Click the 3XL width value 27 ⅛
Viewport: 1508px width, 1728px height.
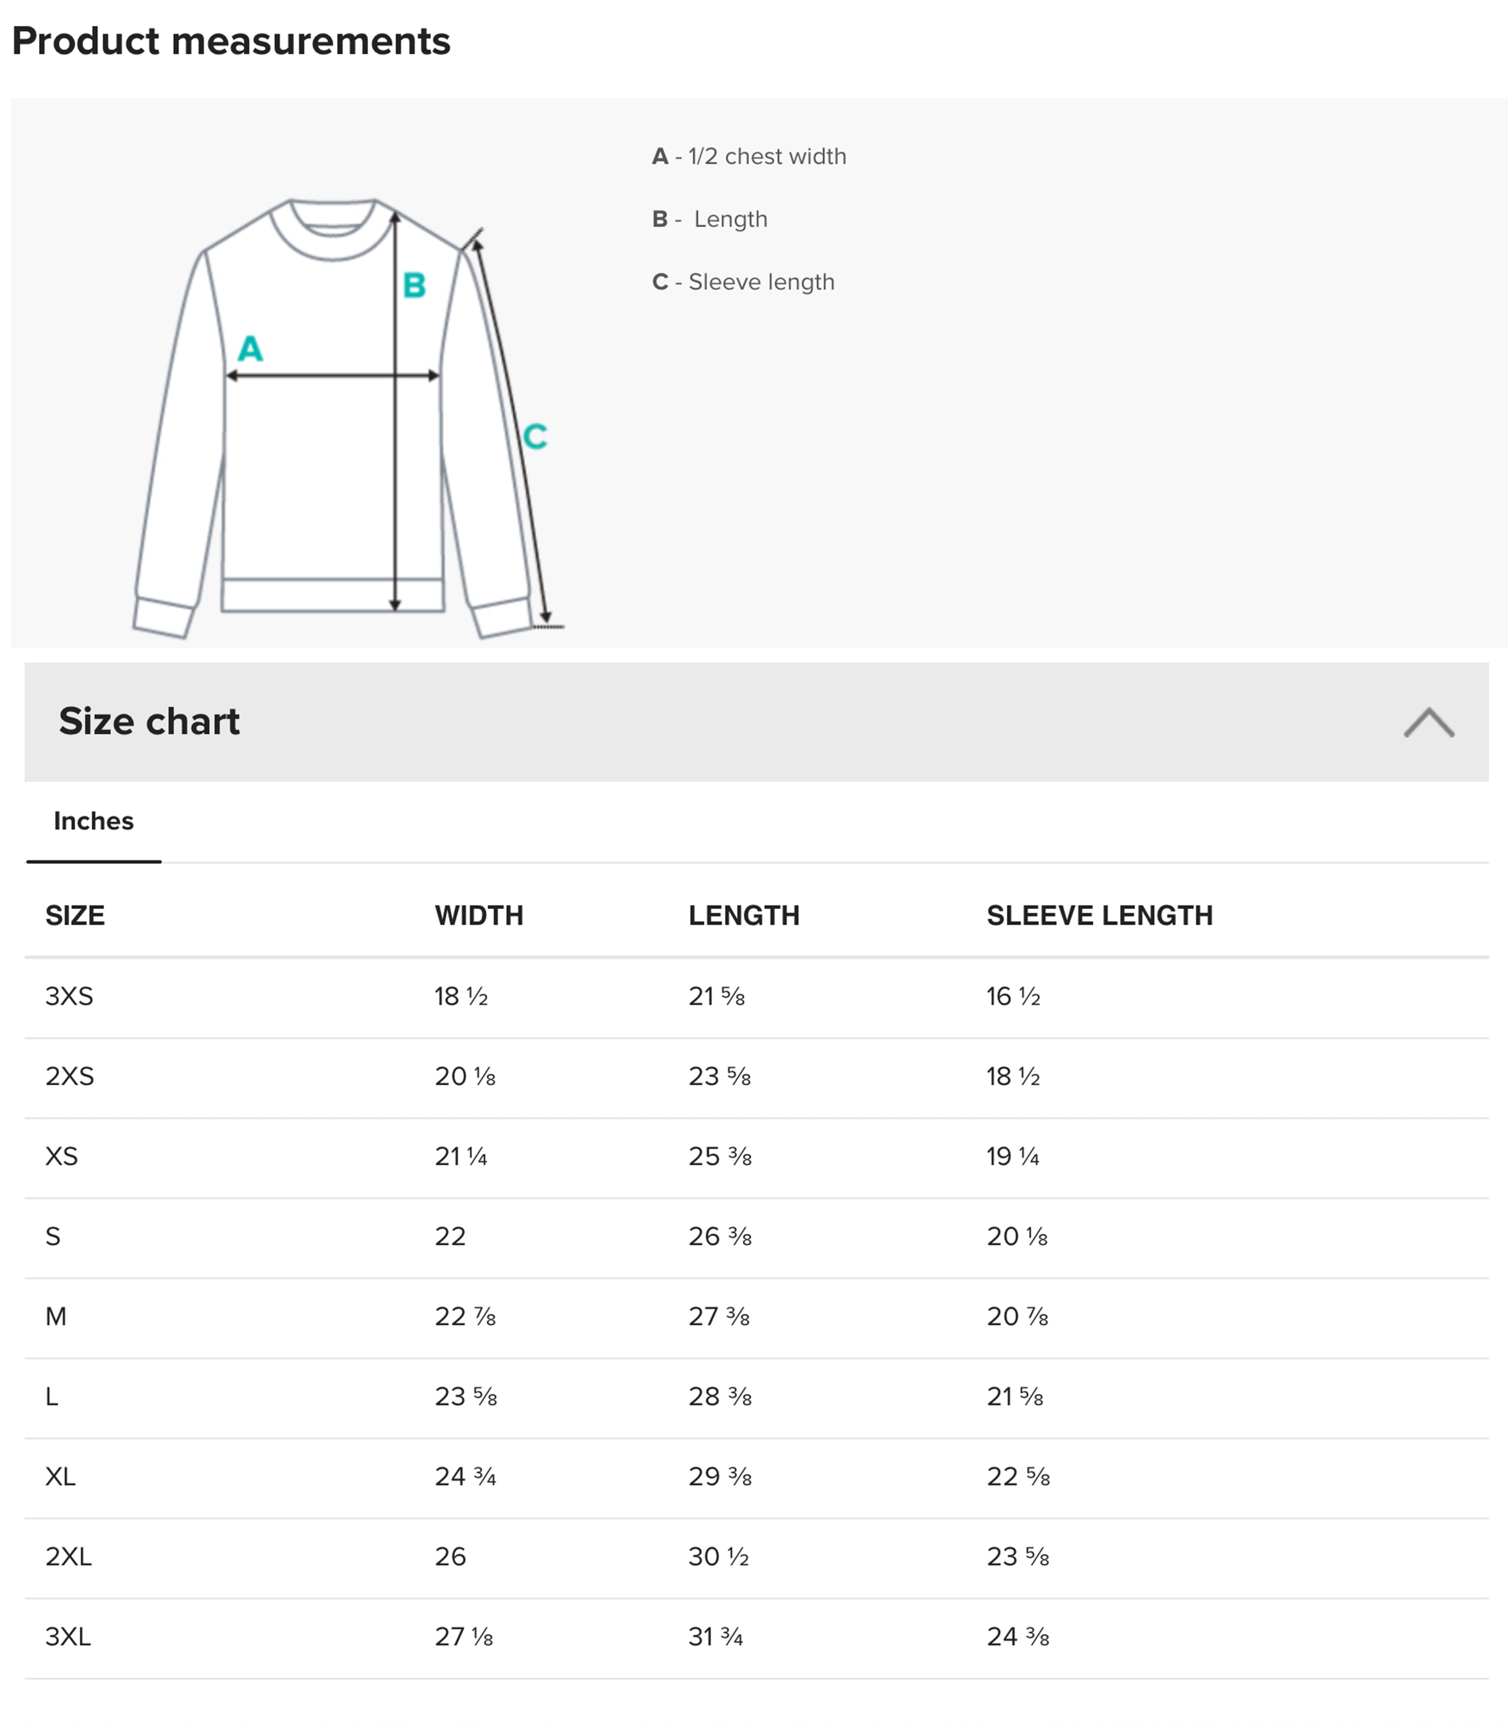coord(463,1636)
